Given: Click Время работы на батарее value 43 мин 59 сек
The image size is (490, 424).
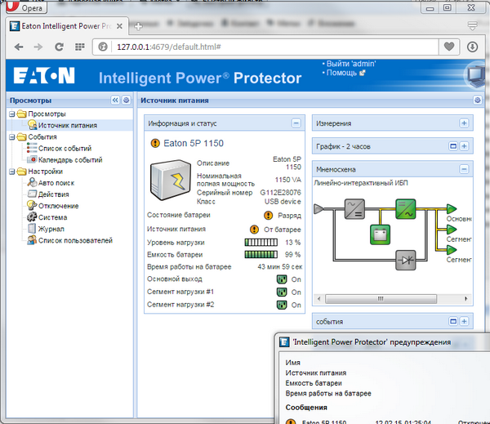Looking at the screenshot, I should click(279, 267).
